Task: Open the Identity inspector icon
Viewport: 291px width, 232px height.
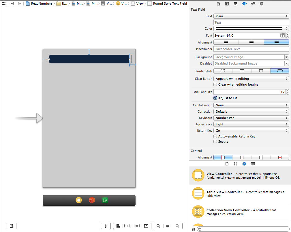Action: 236,4
